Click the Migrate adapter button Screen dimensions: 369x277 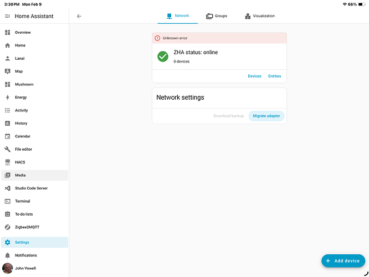coord(266,116)
